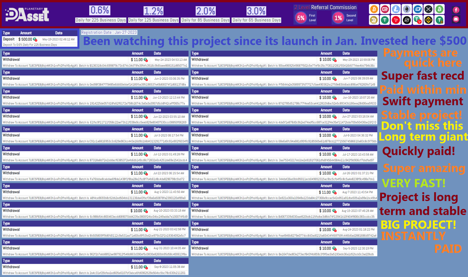This screenshot has height=277, width=468.
Task: Select the 1.2% daily plan rate
Action: (x=153, y=11)
